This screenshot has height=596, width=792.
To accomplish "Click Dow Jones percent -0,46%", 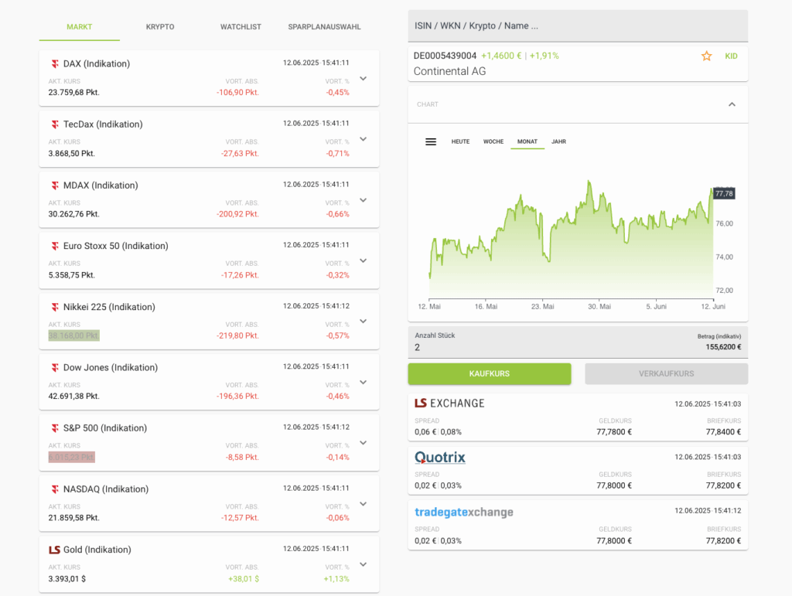I will tap(337, 396).
